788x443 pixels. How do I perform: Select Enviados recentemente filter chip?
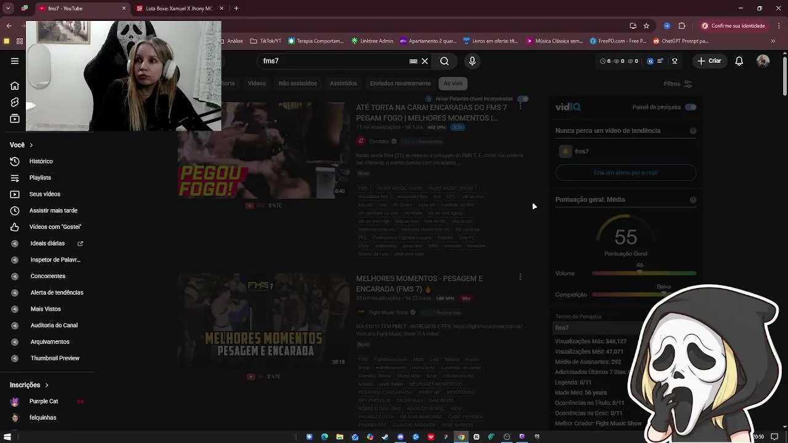point(400,83)
